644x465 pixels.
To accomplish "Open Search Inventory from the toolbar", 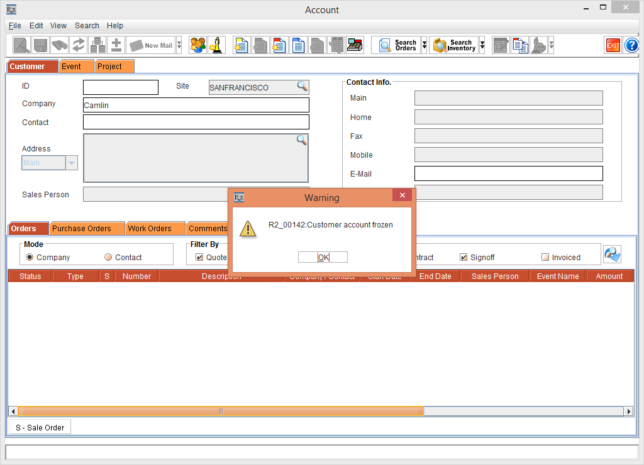I will pos(453,45).
